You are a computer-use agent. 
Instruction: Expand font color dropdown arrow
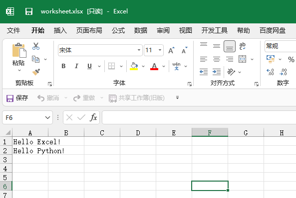[x=164, y=66]
